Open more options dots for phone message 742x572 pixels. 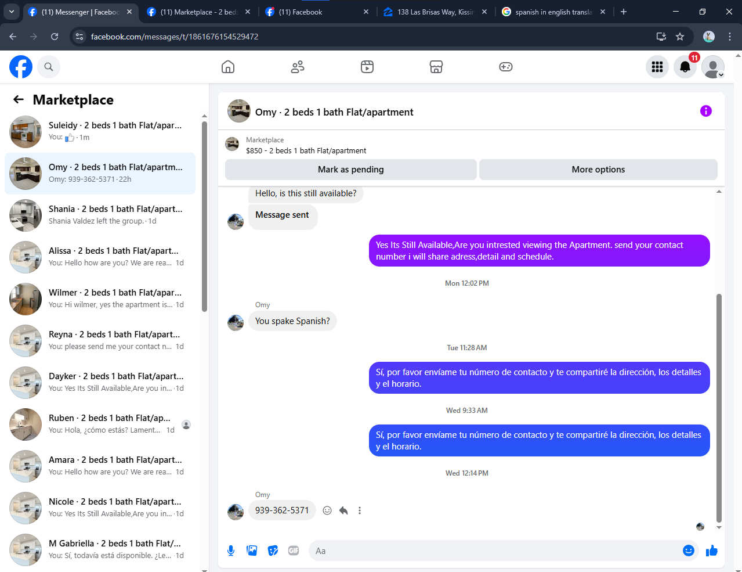pyautogui.click(x=360, y=510)
